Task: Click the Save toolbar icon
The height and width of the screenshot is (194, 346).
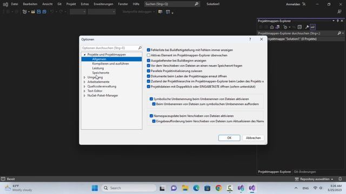Action: pos(39,12)
